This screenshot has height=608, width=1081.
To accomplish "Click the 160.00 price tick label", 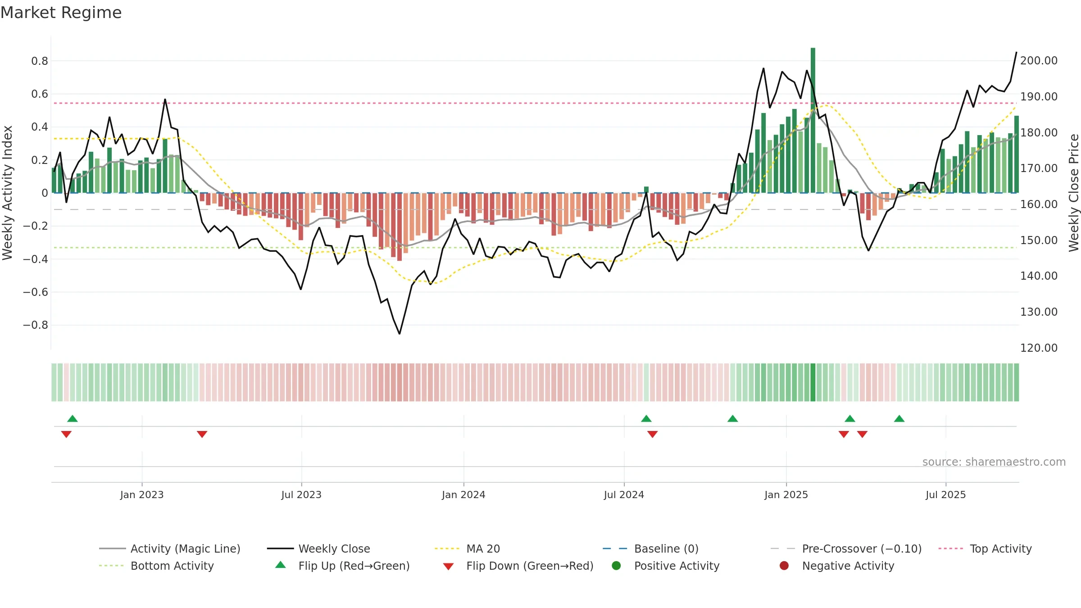I will tap(1039, 204).
